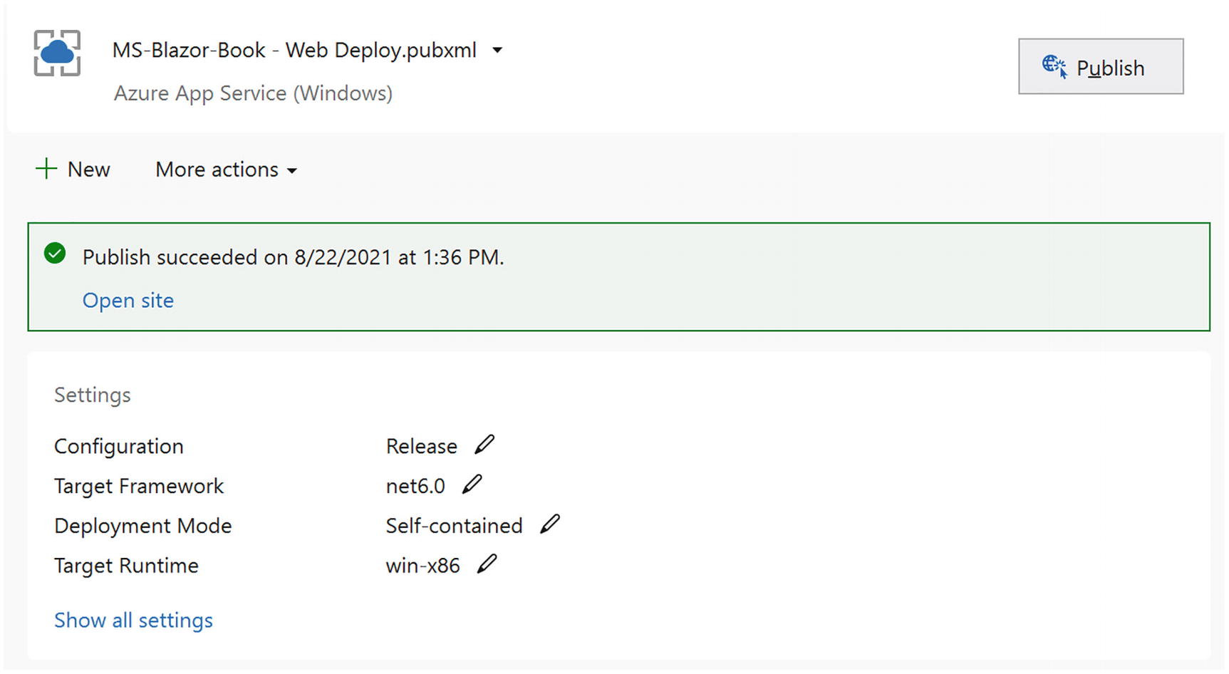Screen dimensions: 1229x674
Task: Click the Publish succeeded status message
Action: pyautogui.click(x=293, y=257)
